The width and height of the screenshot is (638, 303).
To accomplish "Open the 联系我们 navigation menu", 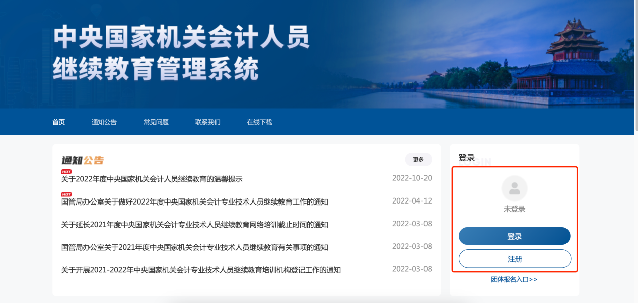I will [207, 122].
